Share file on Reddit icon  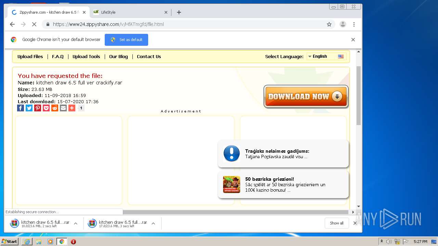[55, 108]
